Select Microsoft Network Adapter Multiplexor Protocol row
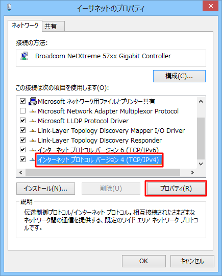The height and width of the screenshot is (276, 222). pyautogui.click(x=108, y=111)
